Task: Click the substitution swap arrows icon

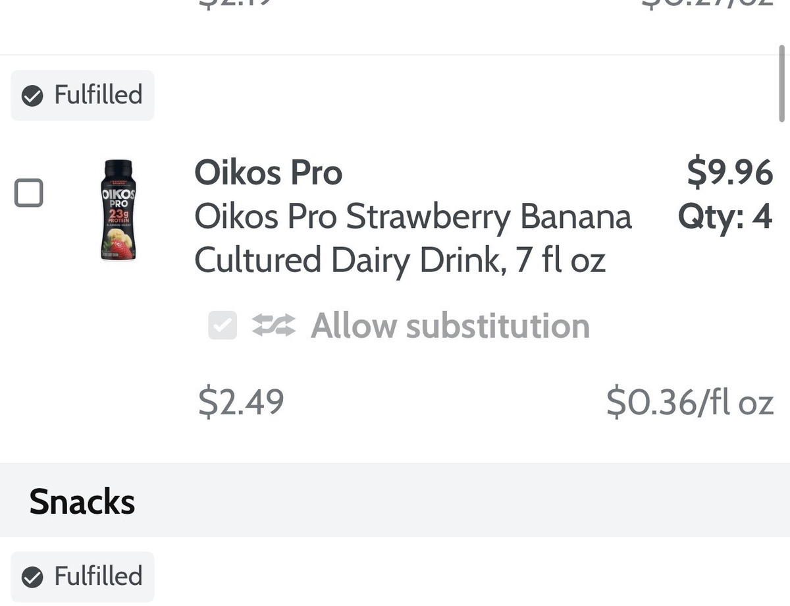Action: [x=274, y=325]
